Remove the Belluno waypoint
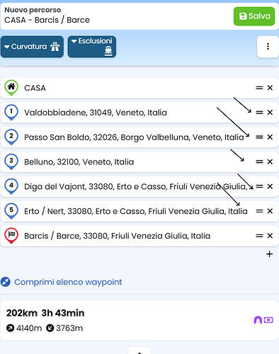The height and width of the screenshot is (354, 279). pyautogui.click(x=270, y=162)
